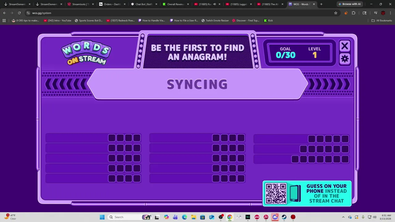Open the How to File a User R... bookmark
The image size is (395, 222).
point(184,21)
